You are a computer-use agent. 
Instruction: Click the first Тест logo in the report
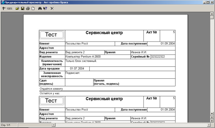(x=52, y=35)
